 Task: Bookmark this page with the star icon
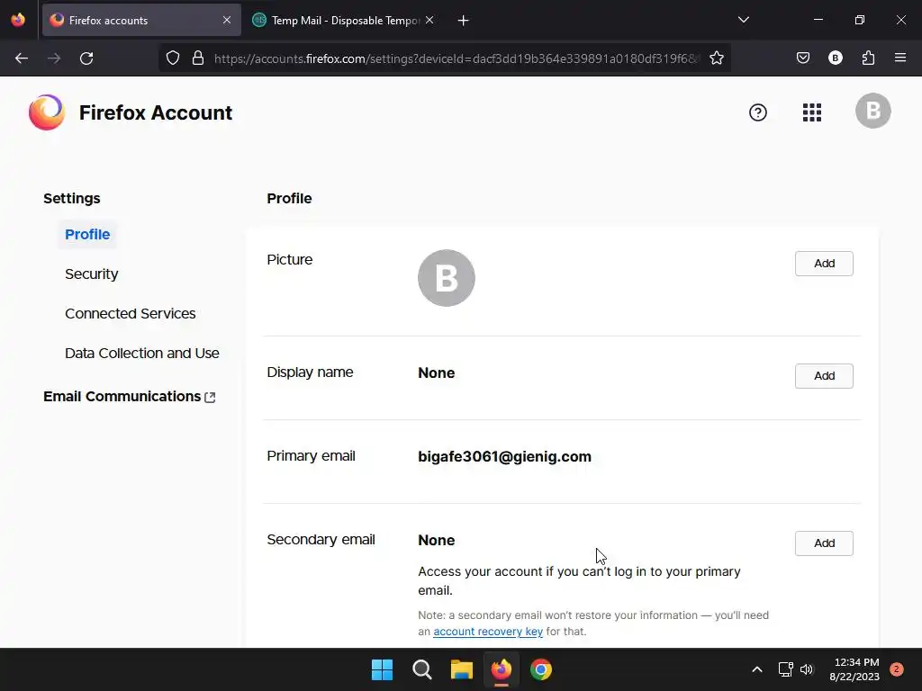click(x=716, y=58)
